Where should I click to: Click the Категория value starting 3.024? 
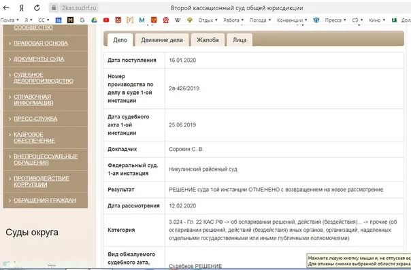283,230
